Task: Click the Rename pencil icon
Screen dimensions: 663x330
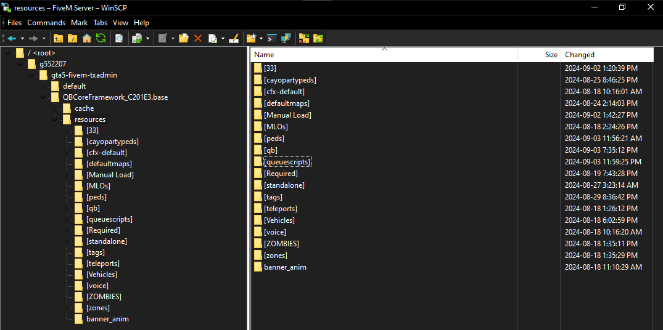Action: pyautogui.click(x=234, y=38)
